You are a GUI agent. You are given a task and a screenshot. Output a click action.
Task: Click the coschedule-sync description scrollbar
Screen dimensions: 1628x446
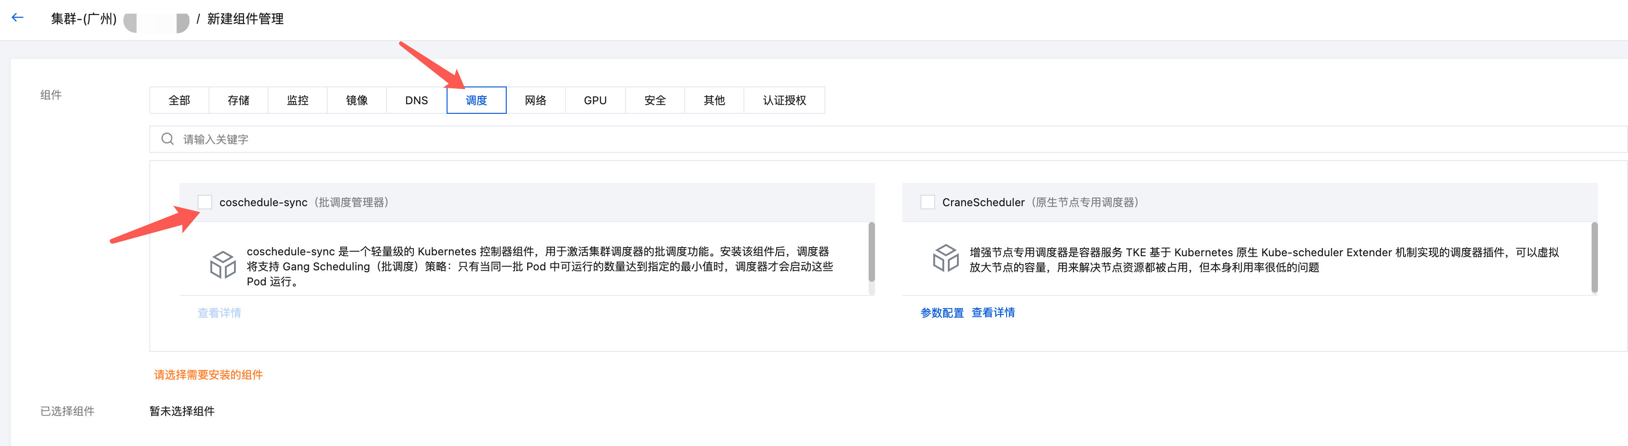(871, 251)
